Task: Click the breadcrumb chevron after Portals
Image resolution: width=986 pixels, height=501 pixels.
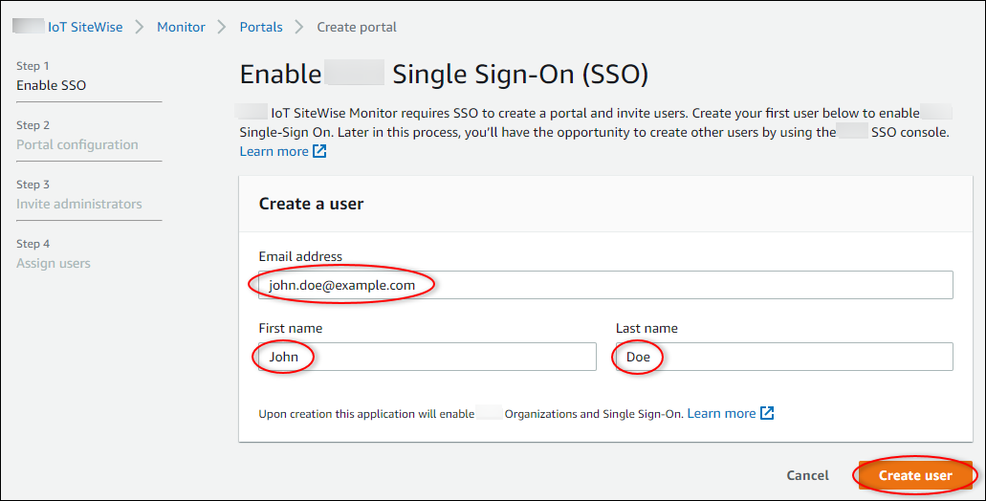Action: pyautogui.click(x=299, y=27)
